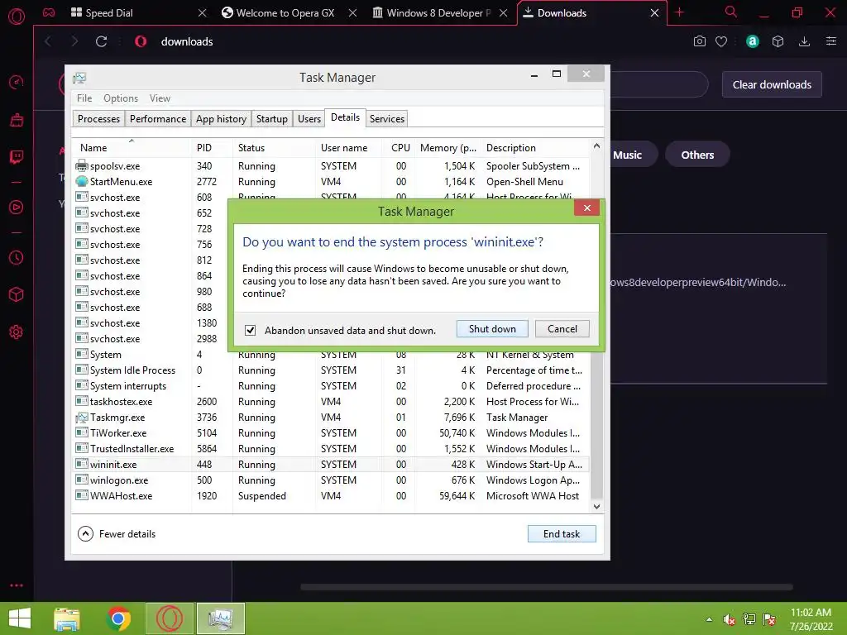Open the GX Cleaner sidebar icon
Screen dimensions: 847x635
tap(17, 120)
